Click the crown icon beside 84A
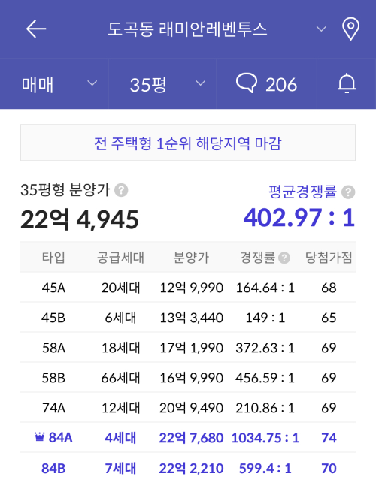The height and width of the screenshot is (495, 376). 39,437
